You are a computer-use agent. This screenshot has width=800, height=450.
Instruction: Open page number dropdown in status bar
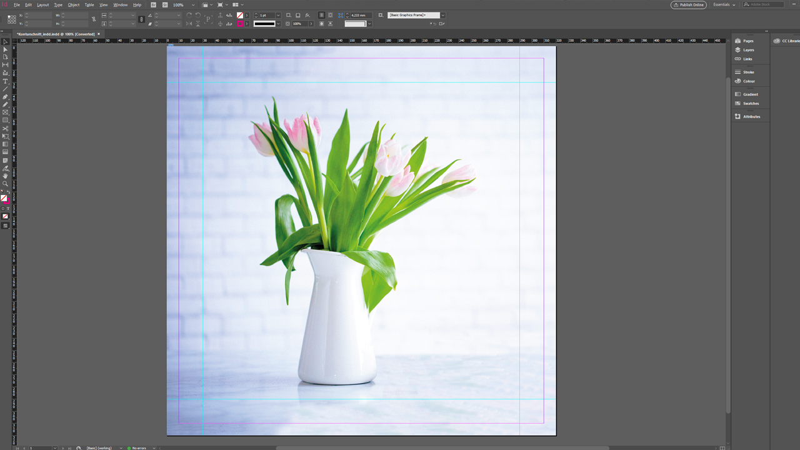click(55, 447)
